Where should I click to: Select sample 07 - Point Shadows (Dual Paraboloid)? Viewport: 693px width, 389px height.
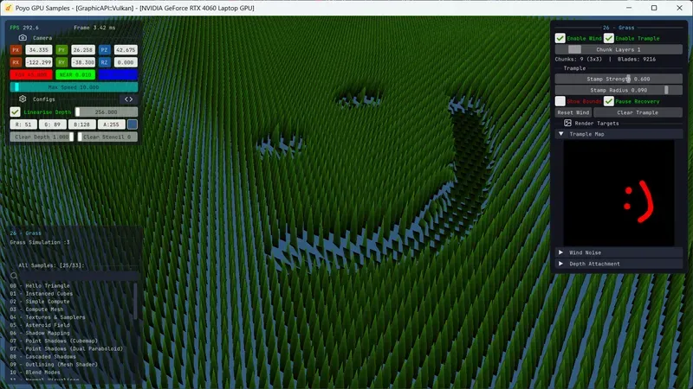click(x=67, y=349)
